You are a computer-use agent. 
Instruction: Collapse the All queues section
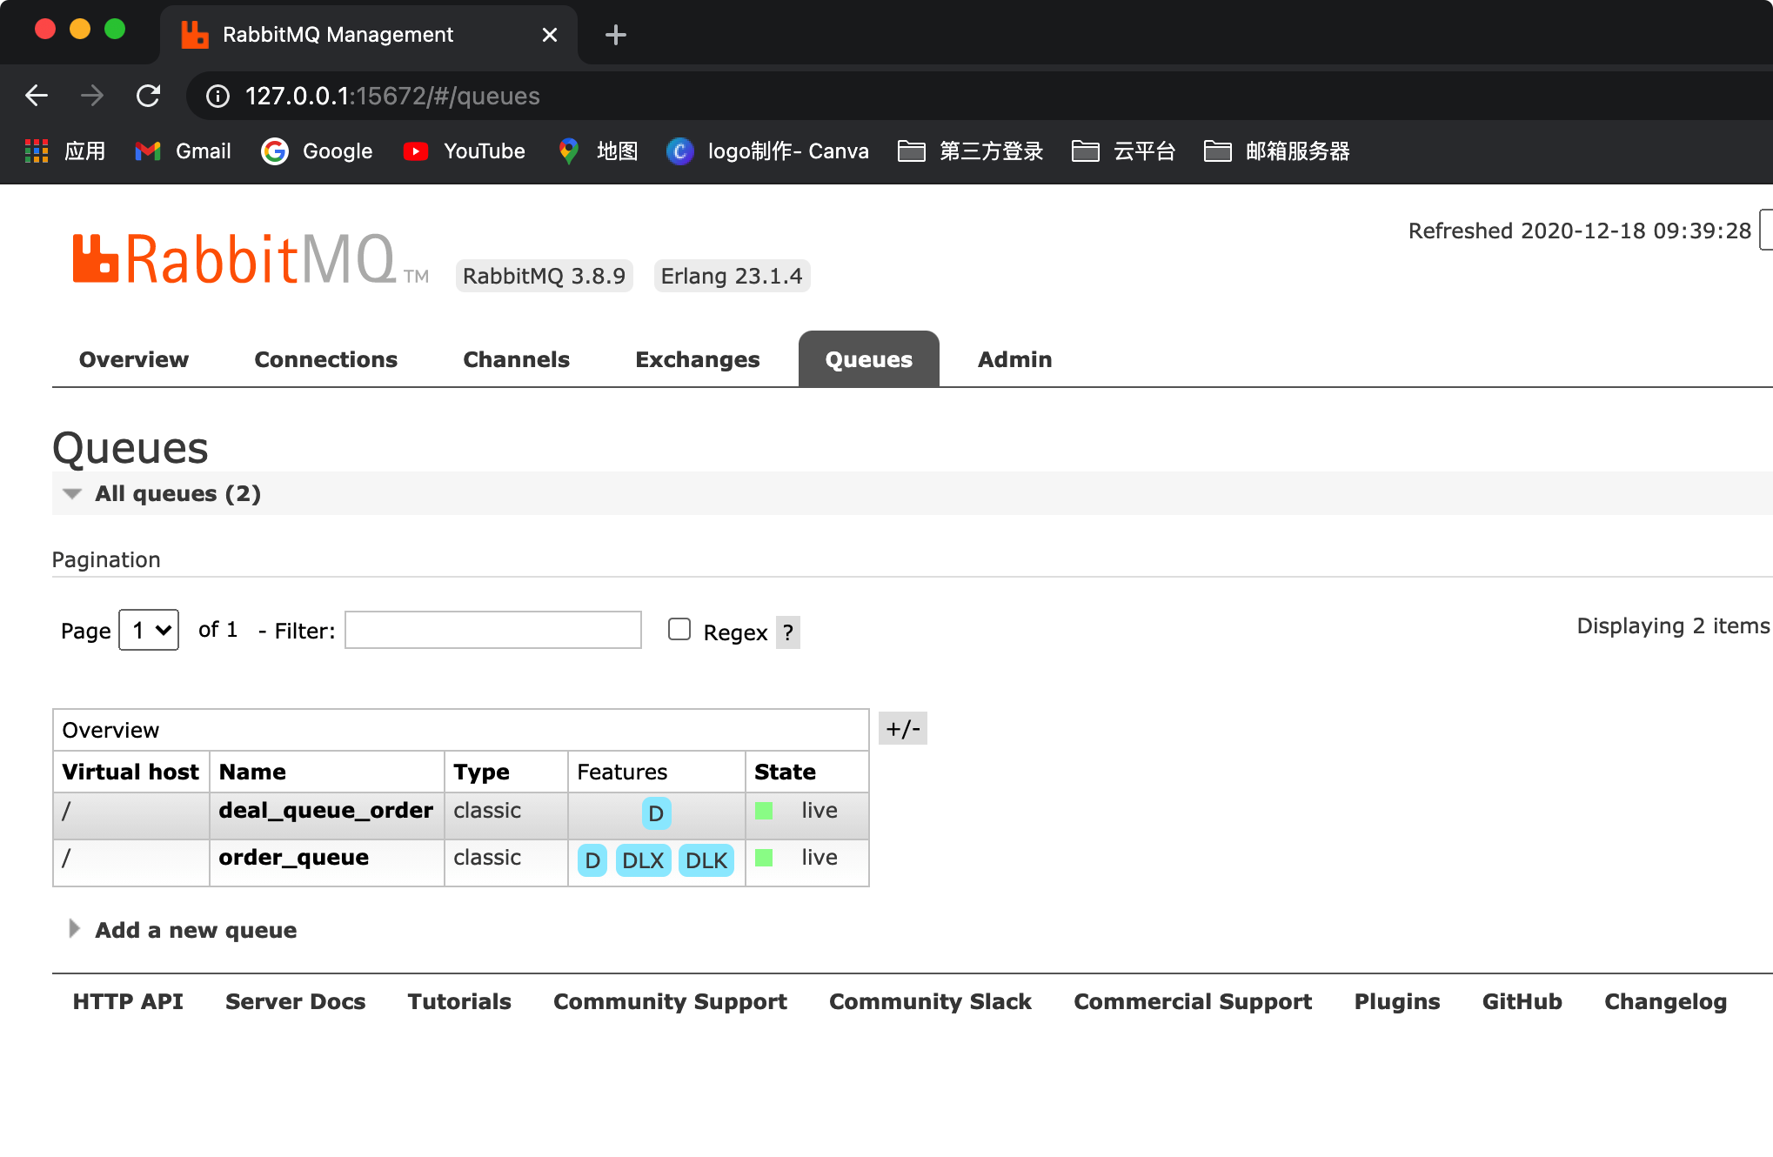click(x=73, y=493)
